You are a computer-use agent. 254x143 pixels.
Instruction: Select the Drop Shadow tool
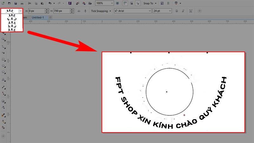(x=3, y=101)
